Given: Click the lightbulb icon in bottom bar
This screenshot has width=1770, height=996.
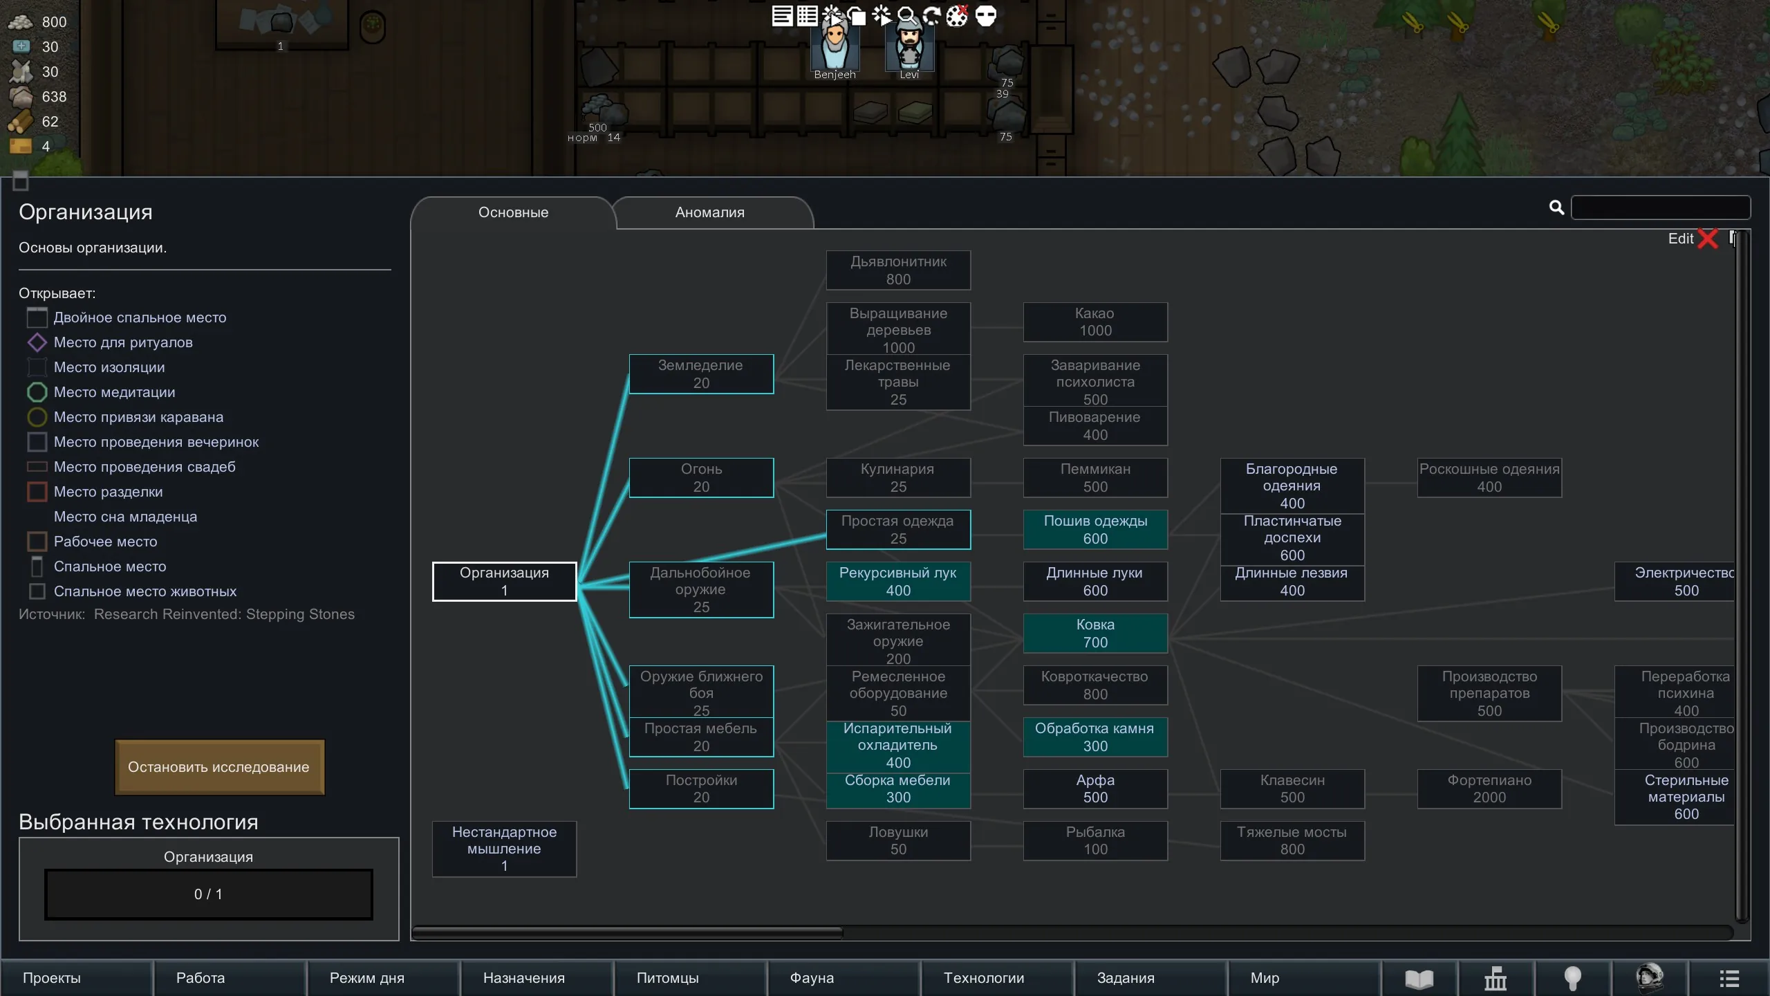Looking at the screenshot, I should point(1573,978).
